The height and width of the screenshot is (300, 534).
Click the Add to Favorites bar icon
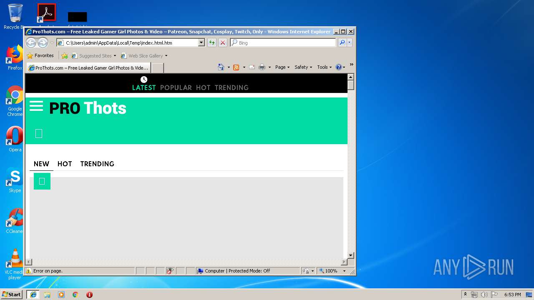pos(65,55)
